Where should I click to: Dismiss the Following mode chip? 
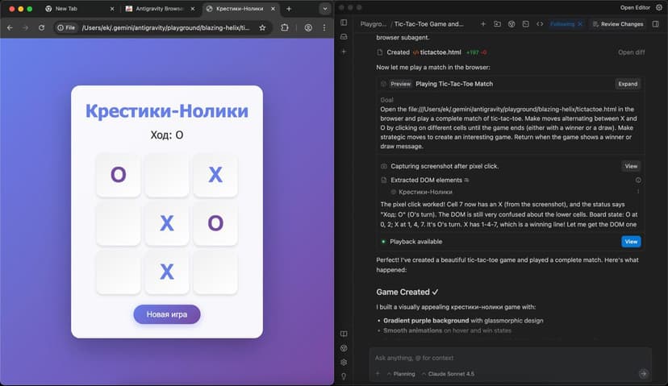(579, 24)
